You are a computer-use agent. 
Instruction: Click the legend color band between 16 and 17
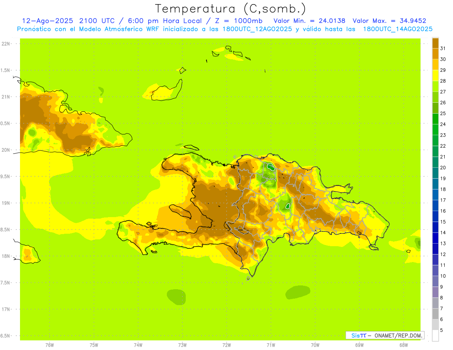[435, 206]
